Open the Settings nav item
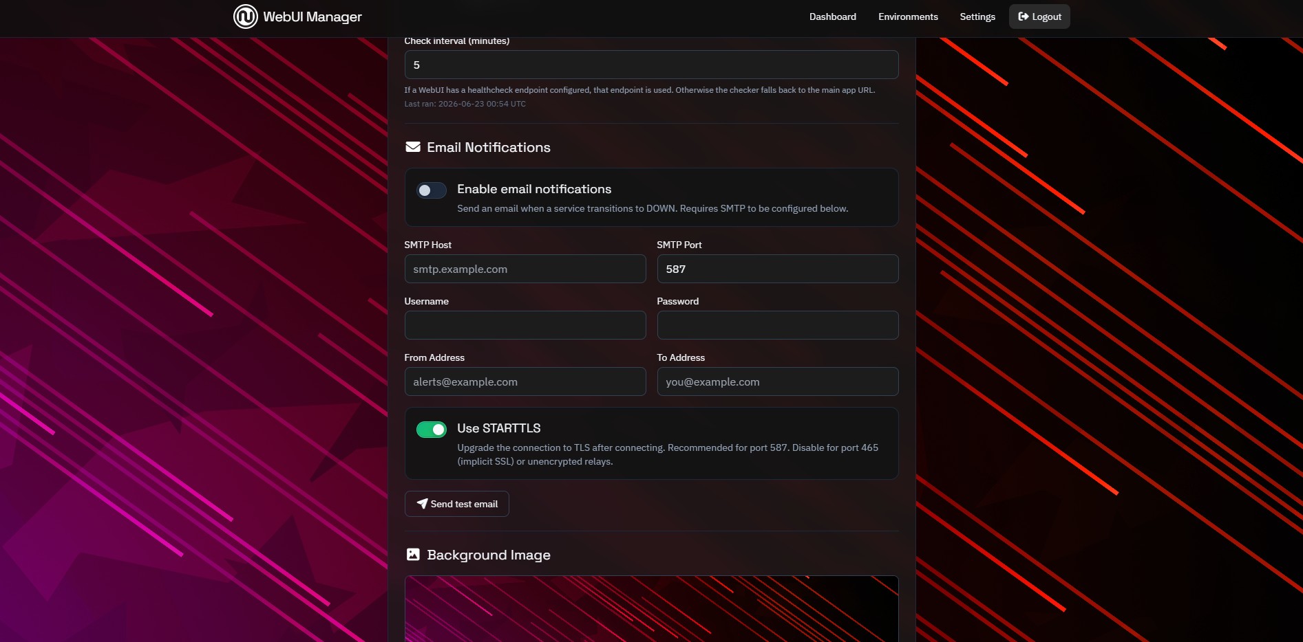This screenshot has width=1303, height=642. (977, 16)
